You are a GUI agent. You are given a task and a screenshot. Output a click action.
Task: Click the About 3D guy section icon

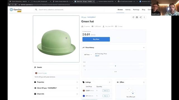click(x=35, y=88)
